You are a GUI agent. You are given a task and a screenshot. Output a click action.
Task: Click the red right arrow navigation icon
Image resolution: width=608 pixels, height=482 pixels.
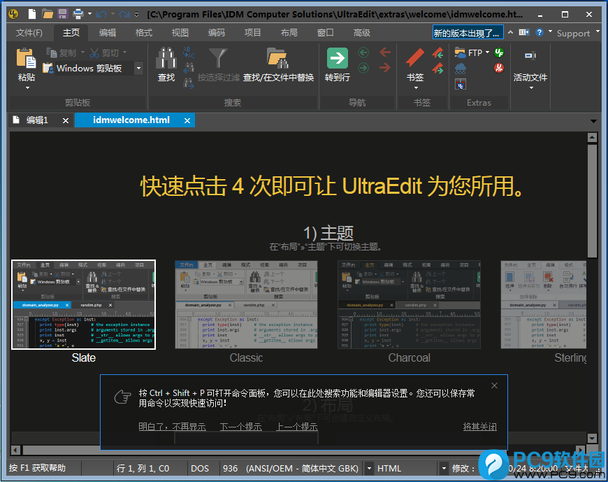coord(385,69)
